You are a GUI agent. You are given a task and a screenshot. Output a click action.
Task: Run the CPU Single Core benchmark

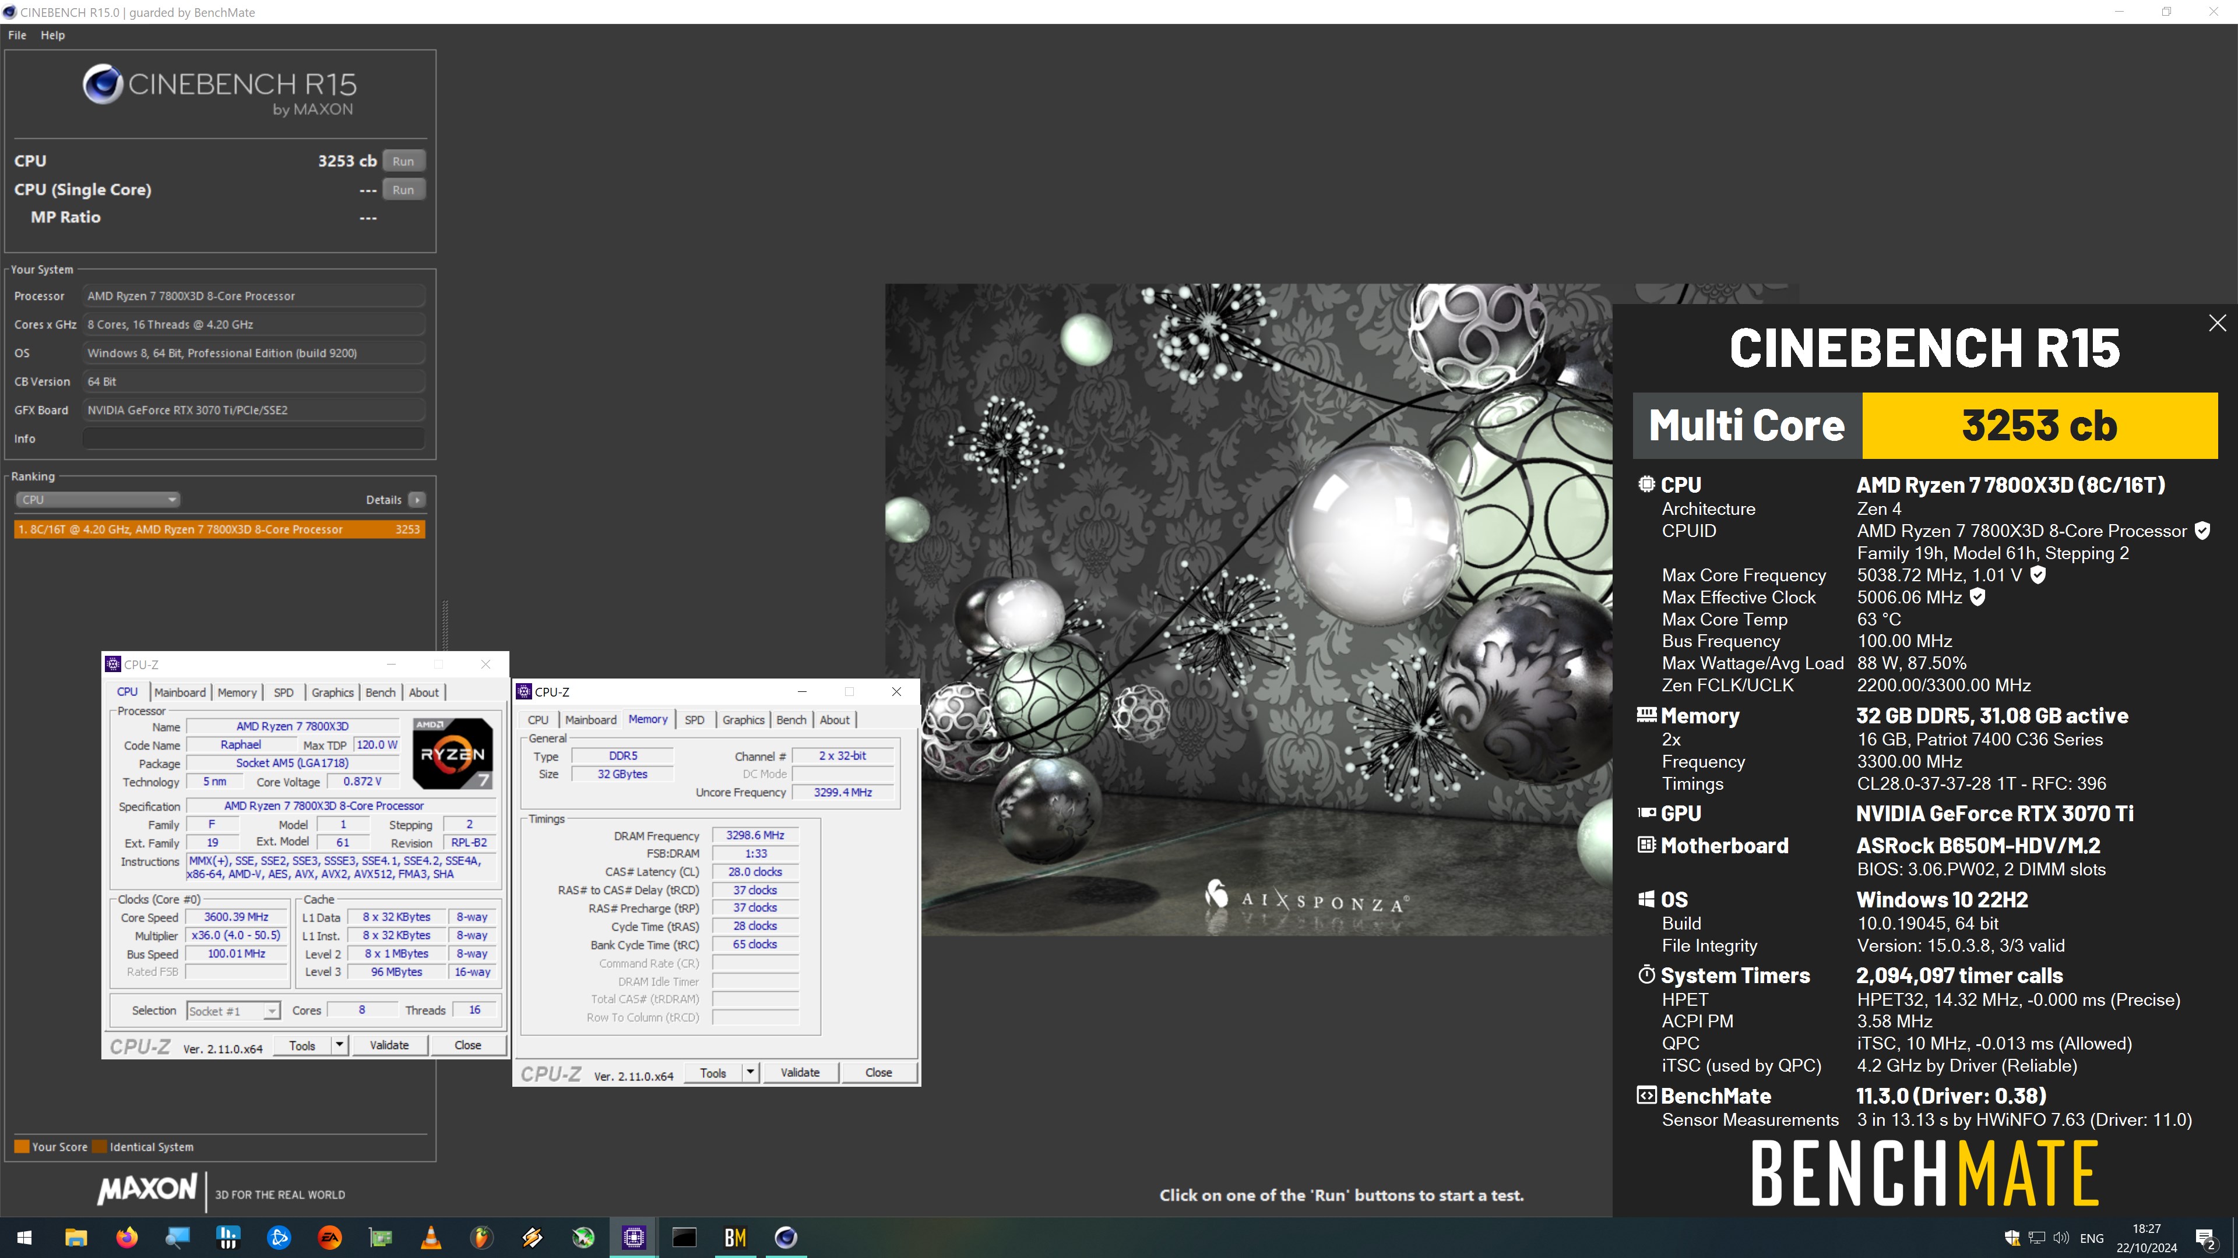(403, 189)
